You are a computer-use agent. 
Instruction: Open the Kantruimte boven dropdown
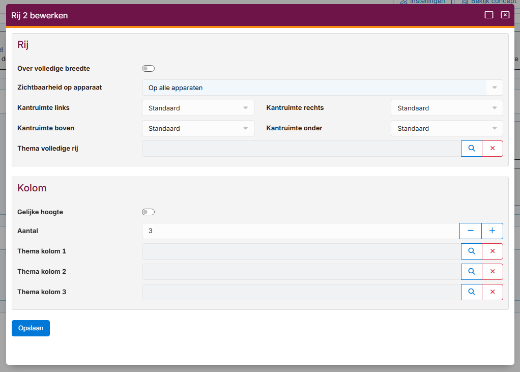(x=198, y=128)
